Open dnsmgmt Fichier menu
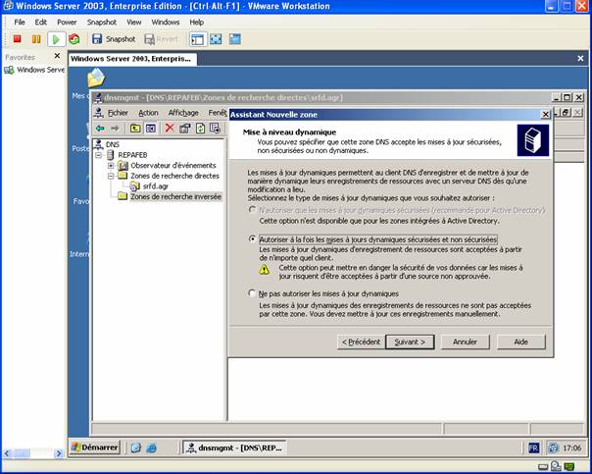 click(x=118, y=113)
